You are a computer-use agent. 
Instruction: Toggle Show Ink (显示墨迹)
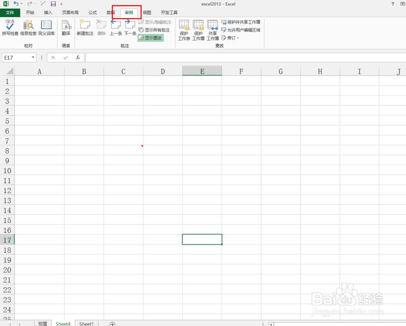tap(151, 38)
